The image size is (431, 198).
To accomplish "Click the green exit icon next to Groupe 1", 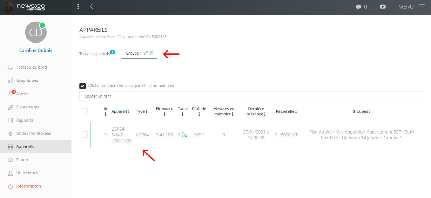I will pos(151,53).
